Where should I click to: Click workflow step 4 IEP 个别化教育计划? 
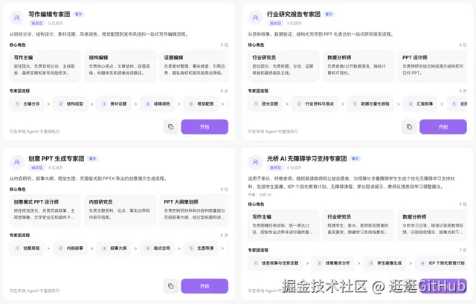441,263
